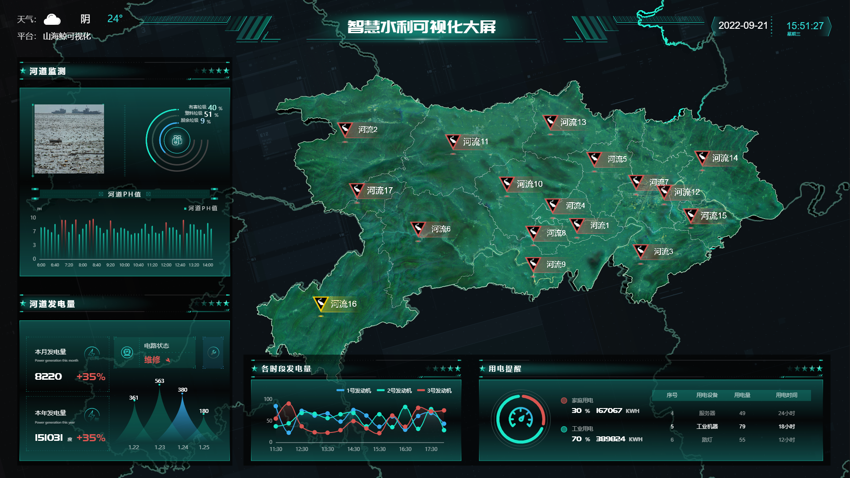Click the electricity usage gauge dial
The height and width of the screenshot is (478, 850).
(522, 417)
